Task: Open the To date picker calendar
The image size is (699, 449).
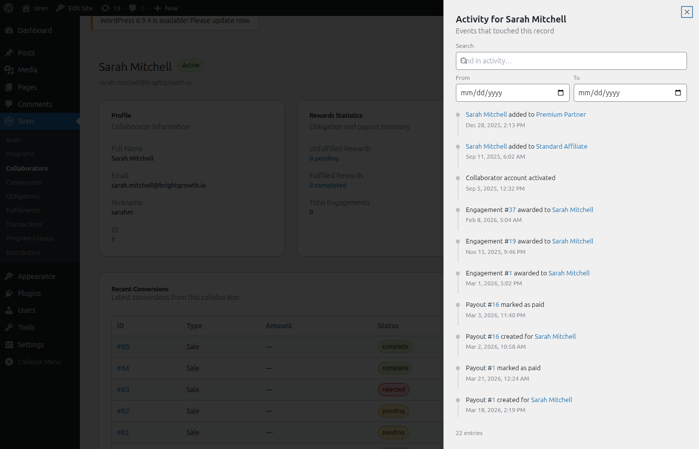Action: click(x=678, y=93)
